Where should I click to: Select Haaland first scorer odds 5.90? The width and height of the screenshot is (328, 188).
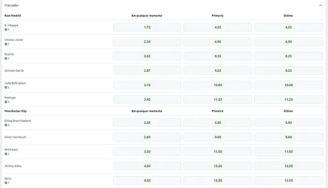pyautogui.click(x=218, y=123)
